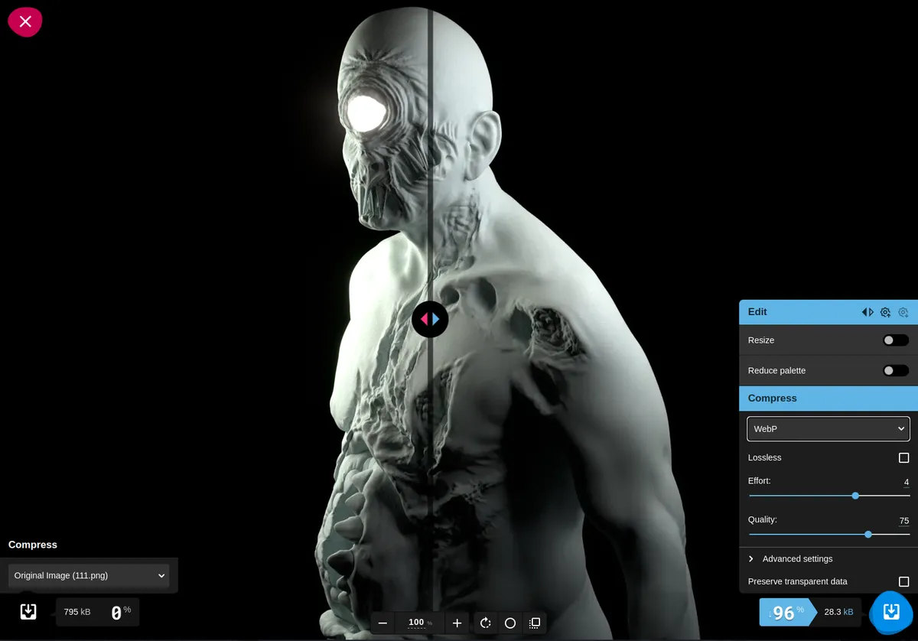Open the Original Image (111.png) dropdown
This screenshot has height=641, width=918.
89,576
